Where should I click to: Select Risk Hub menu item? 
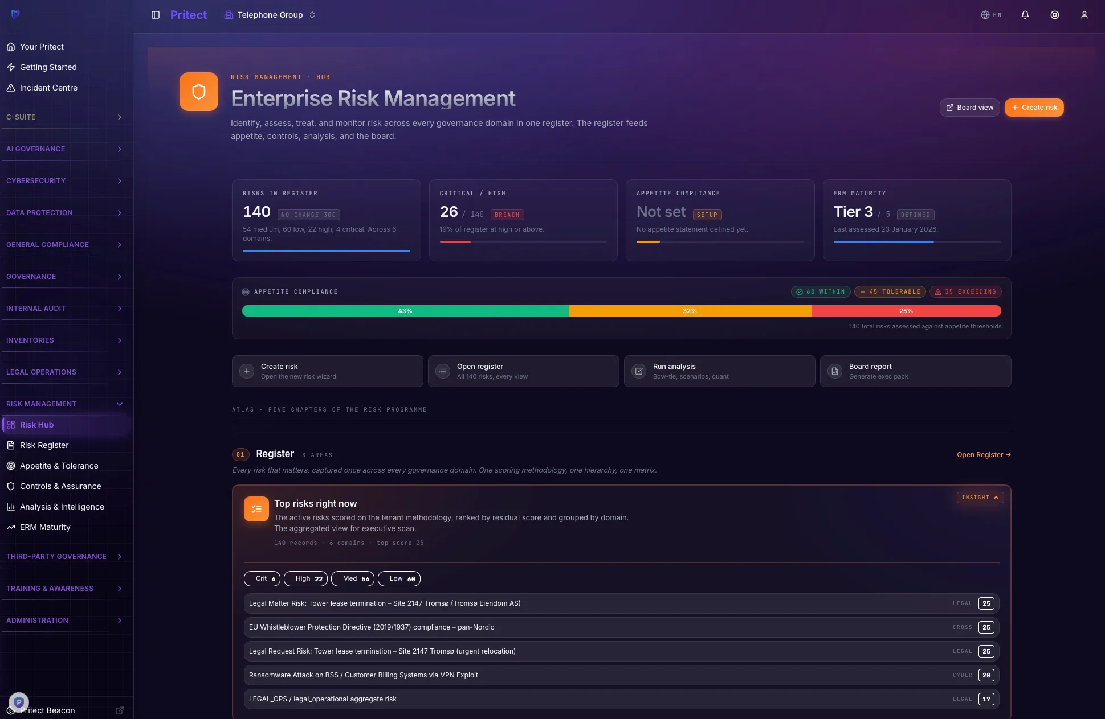pyautogui.click(x=65, y=425)
